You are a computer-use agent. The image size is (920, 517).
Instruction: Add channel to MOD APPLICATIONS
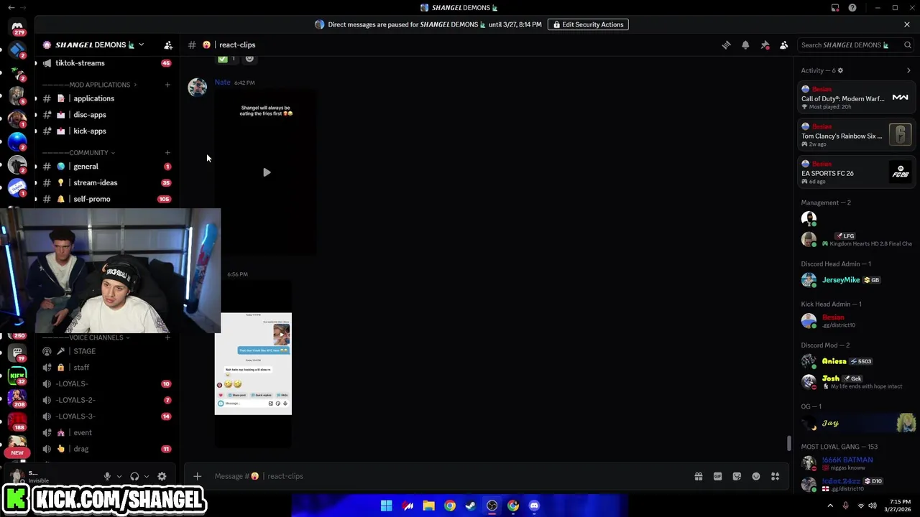[167, 85]
